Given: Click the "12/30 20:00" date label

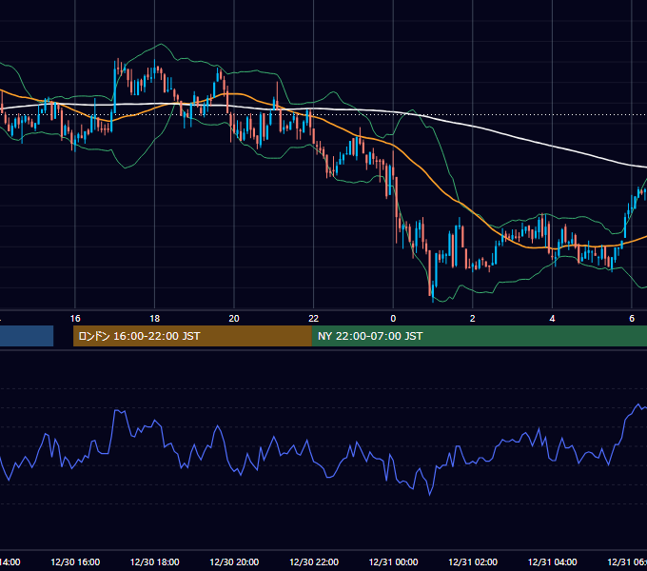Looking at the screenshot, I should coord(234,561).
